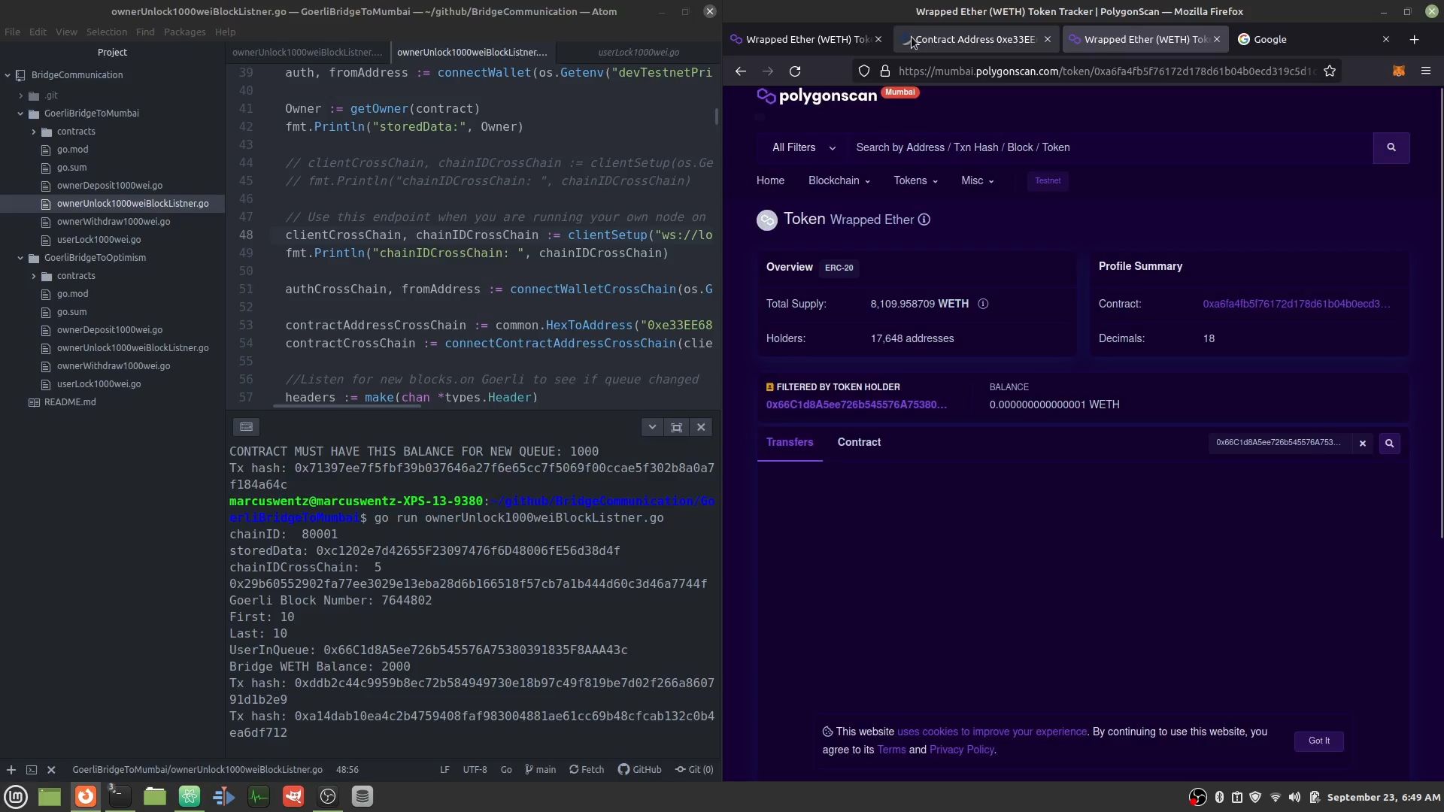This screenshot has height=812, width=1444.
Task: Collapse the Atom terminal with chevron down
Action: point(652,427)
